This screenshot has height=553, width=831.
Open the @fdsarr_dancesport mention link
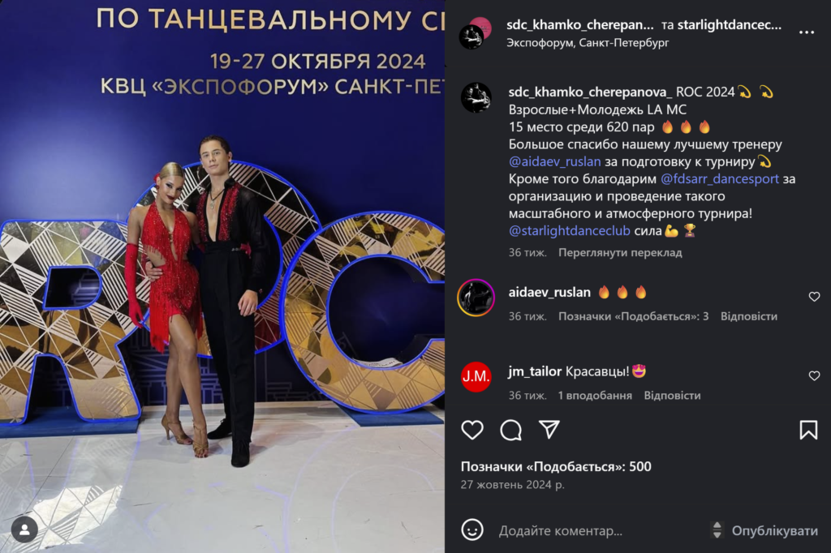pos(720,179)
